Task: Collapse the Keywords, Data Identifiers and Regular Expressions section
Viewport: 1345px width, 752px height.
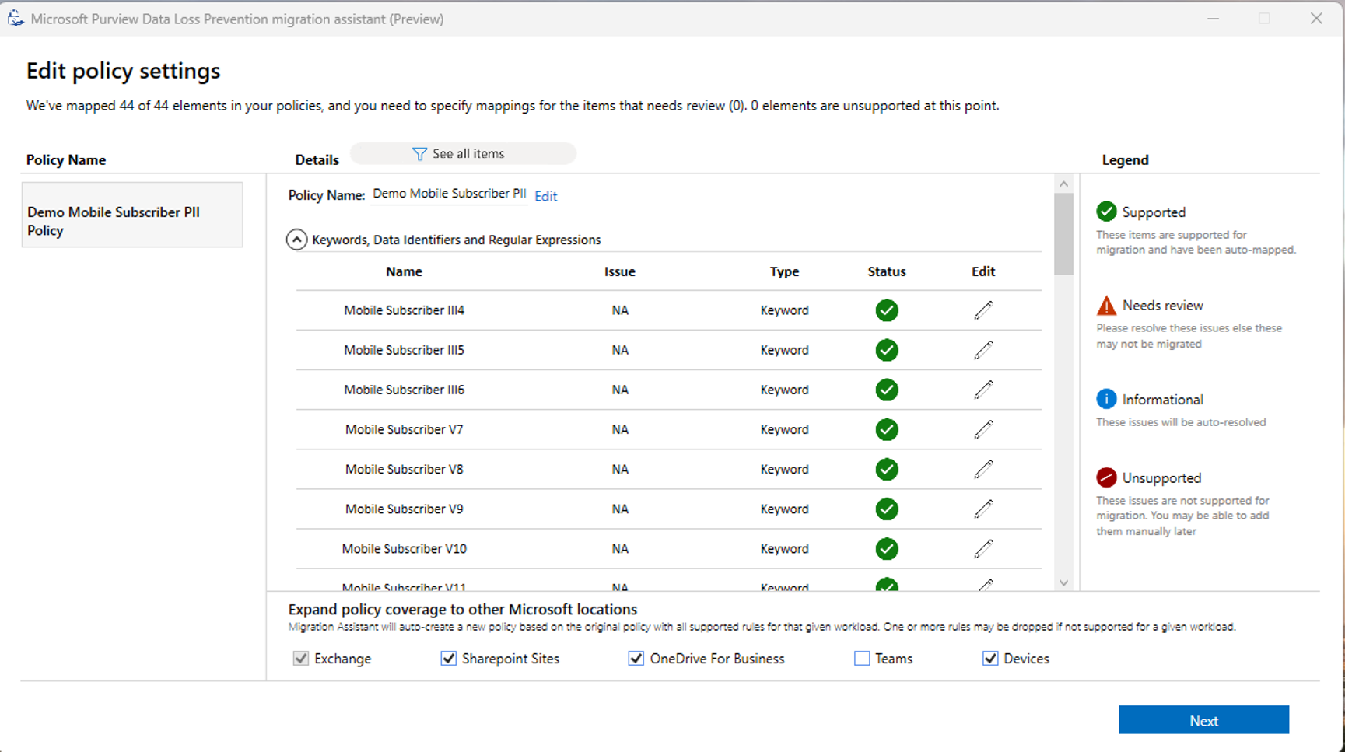Action: 296,240
